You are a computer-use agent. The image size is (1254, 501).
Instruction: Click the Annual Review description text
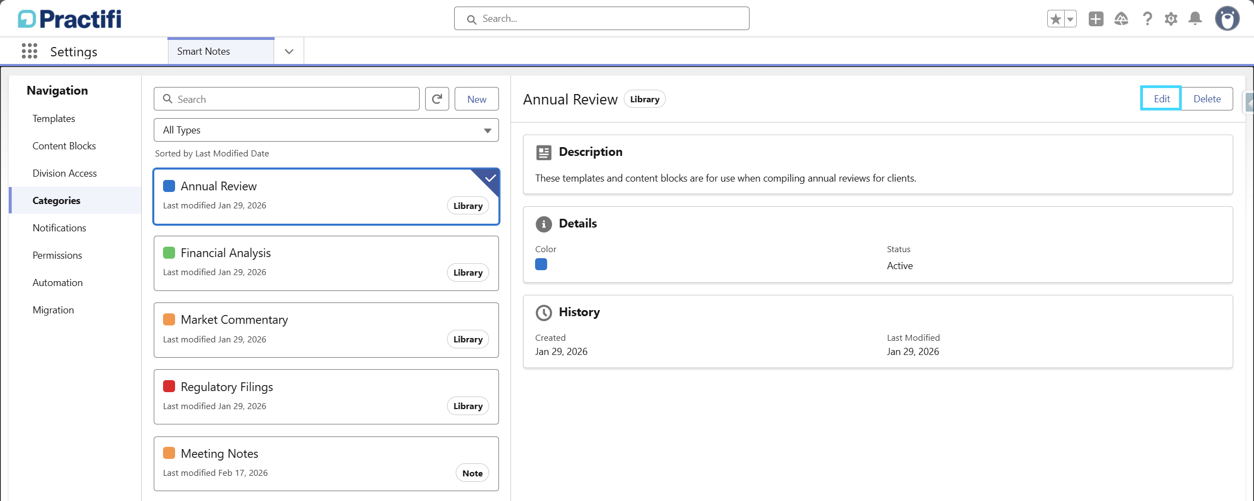[x=725, y=178]
